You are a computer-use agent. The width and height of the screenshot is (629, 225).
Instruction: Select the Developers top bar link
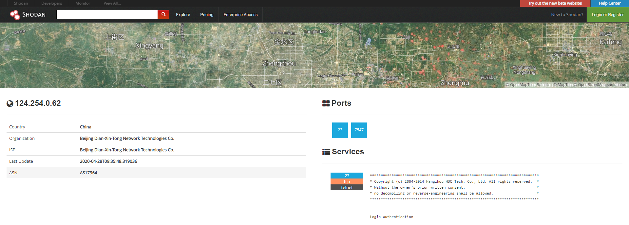coord(52,3)
